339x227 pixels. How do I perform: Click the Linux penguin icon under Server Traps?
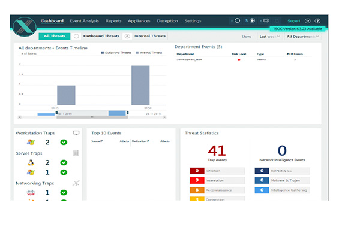pyautogui.click(x=31, y=162)
